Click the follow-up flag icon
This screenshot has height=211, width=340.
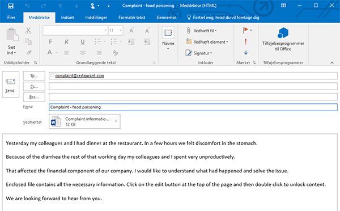point(245,30)
